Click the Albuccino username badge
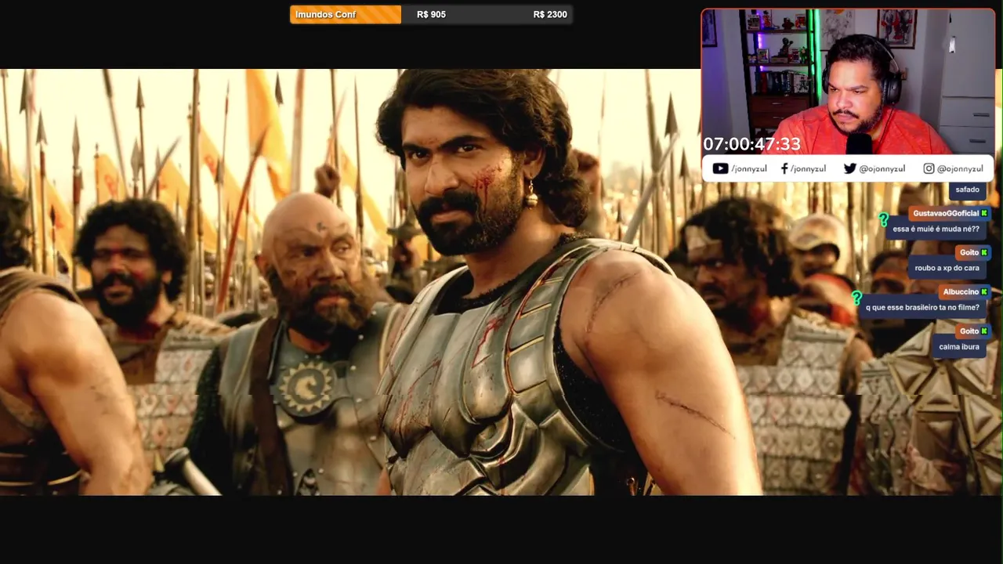 965,291
